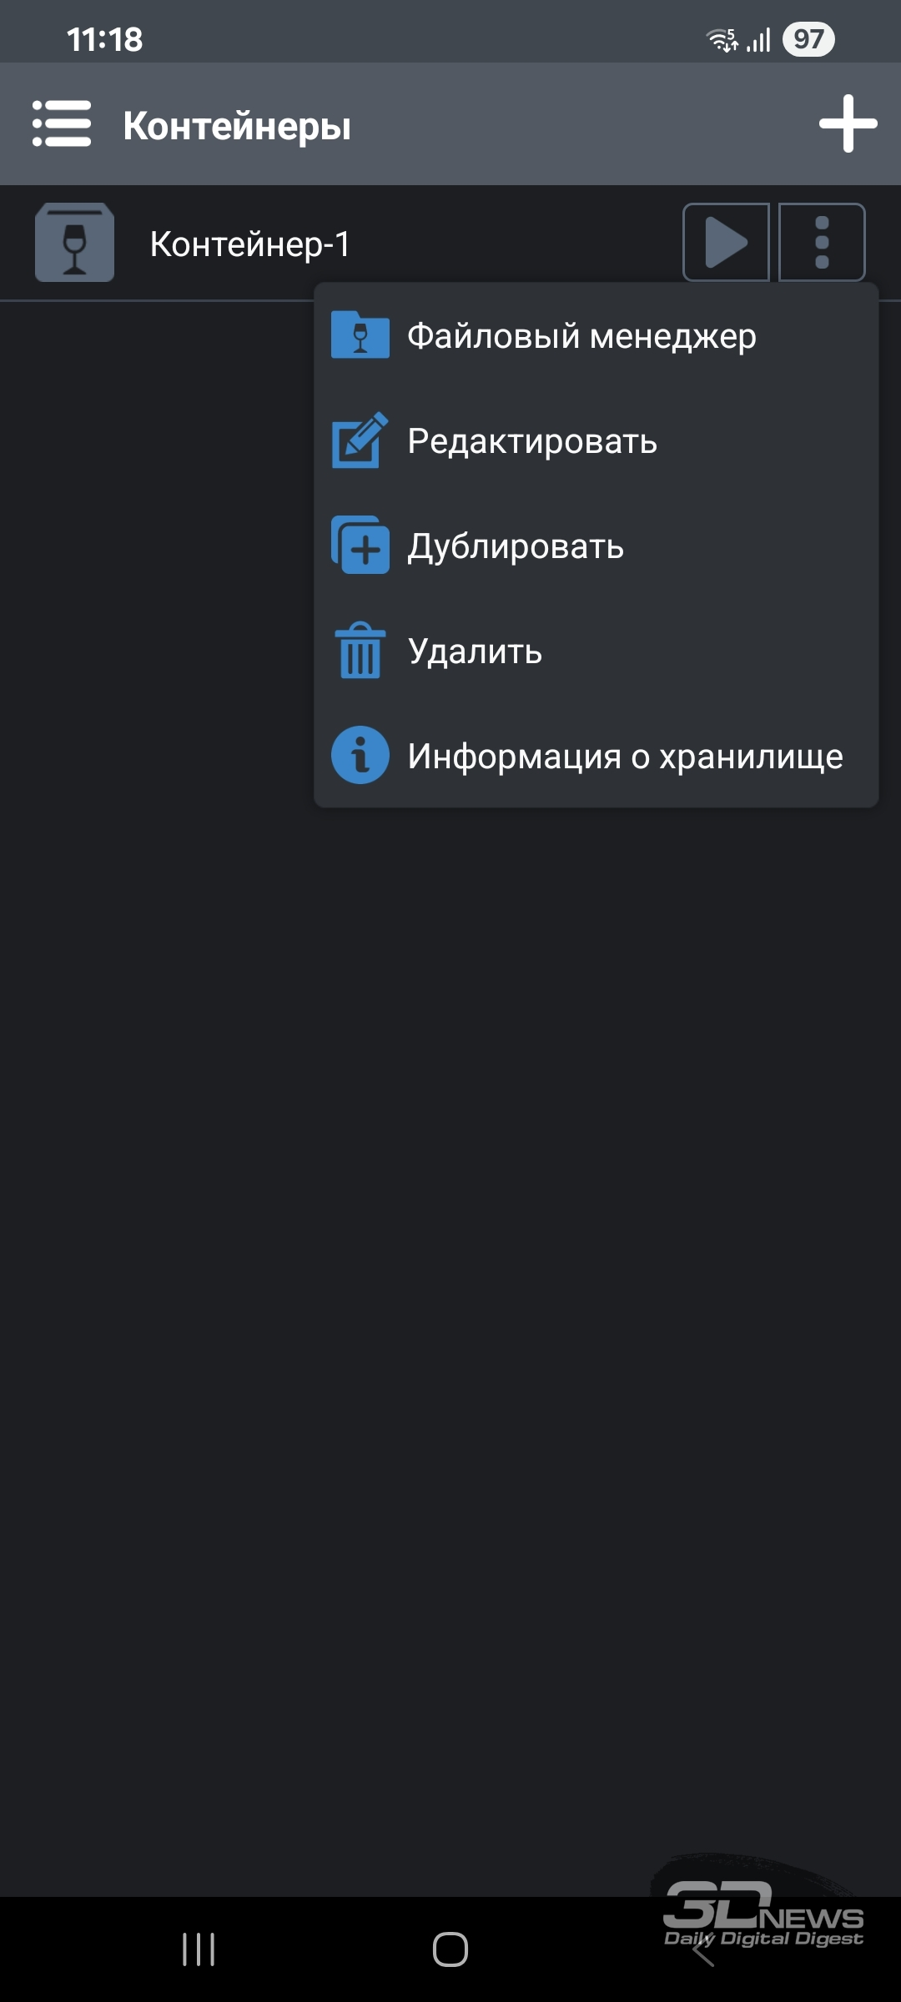Open Файловый менеджер from the menu
This screenshot has height=2002, width=901.
(581, 336)
